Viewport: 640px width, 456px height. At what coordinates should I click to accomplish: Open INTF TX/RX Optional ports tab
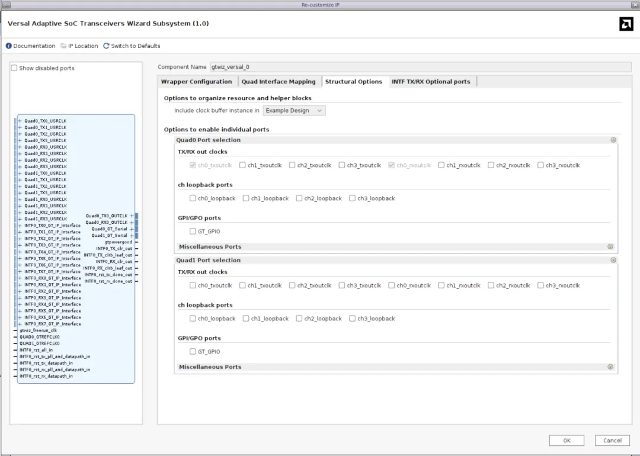(x=431, y=82)
